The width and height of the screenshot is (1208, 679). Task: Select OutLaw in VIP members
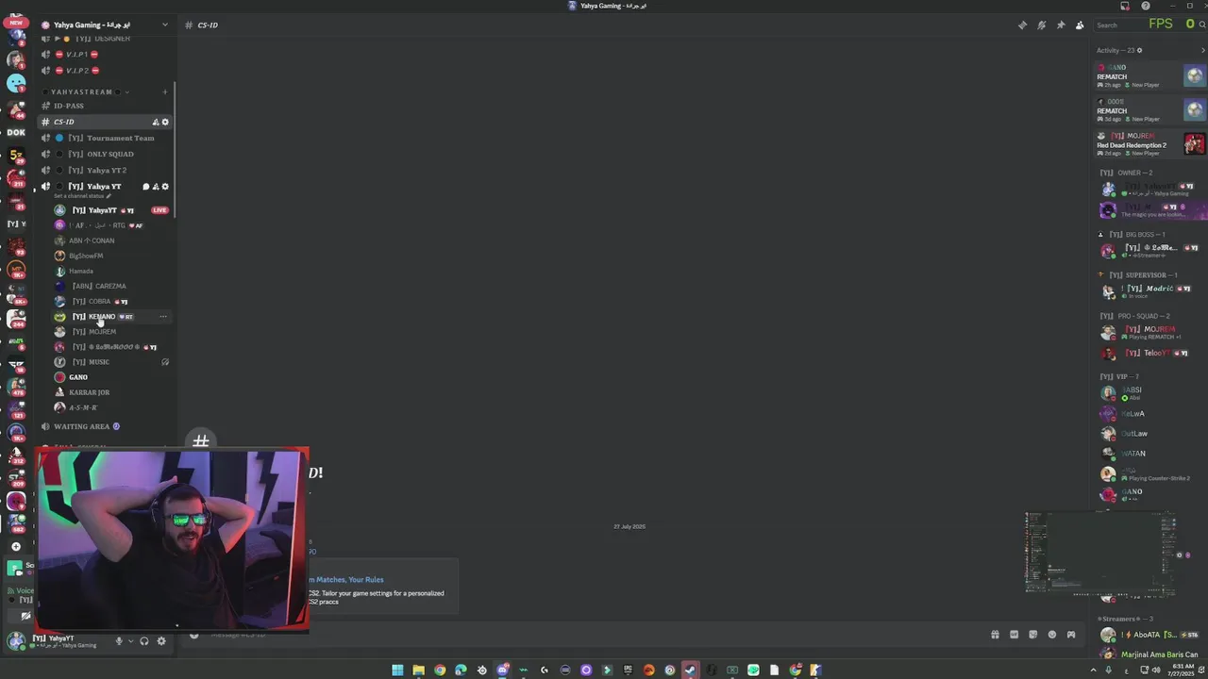1150,434
